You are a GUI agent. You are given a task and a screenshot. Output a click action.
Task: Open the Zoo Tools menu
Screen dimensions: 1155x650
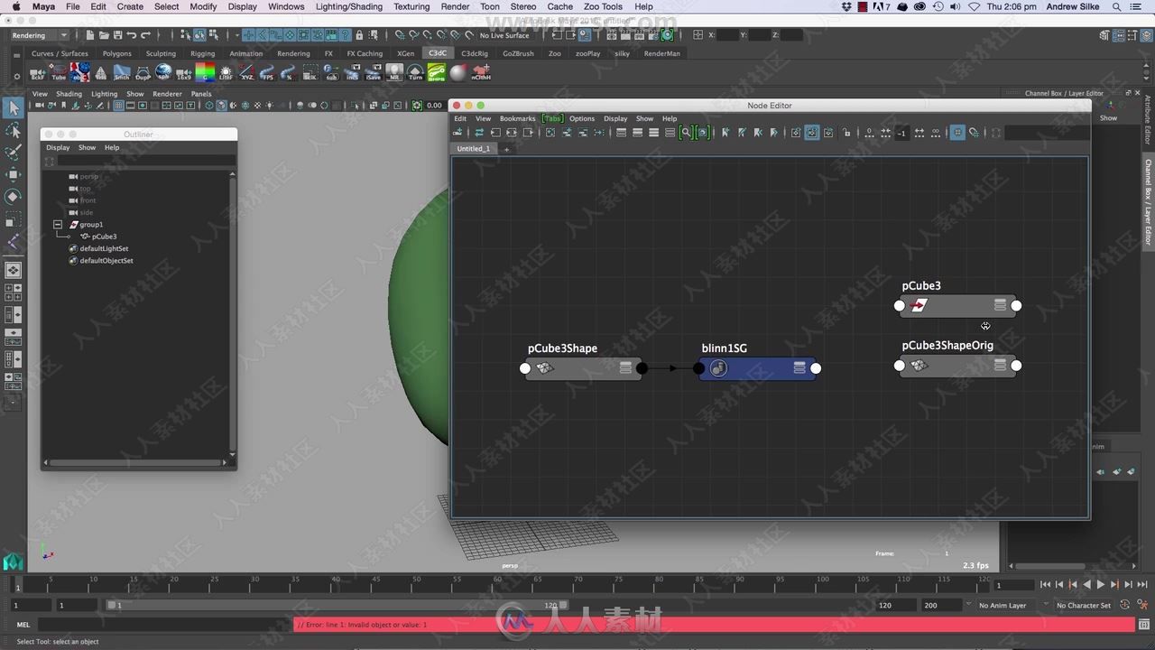pyautogui.click(x=603, y=6)
